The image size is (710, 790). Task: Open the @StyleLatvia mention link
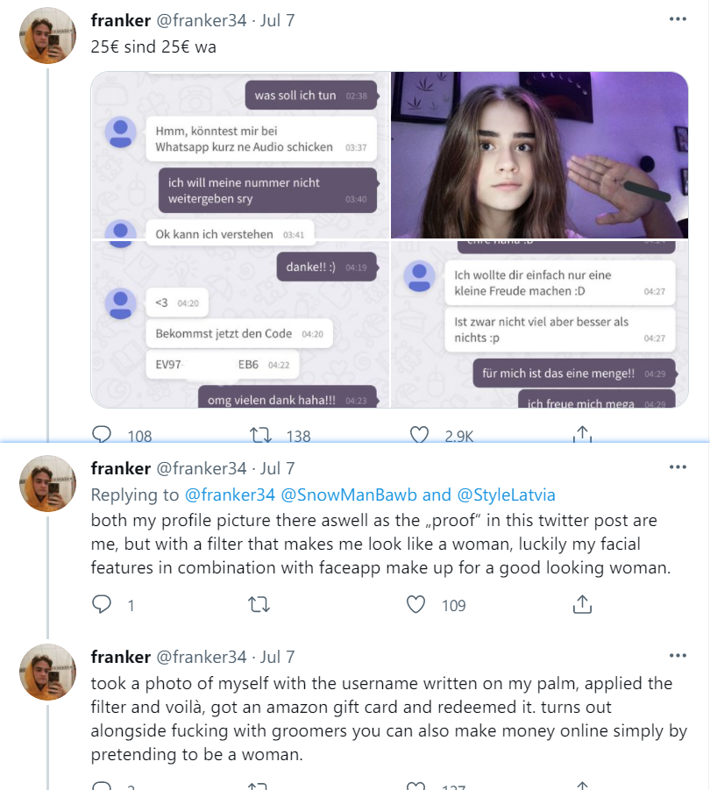[506, 495]
